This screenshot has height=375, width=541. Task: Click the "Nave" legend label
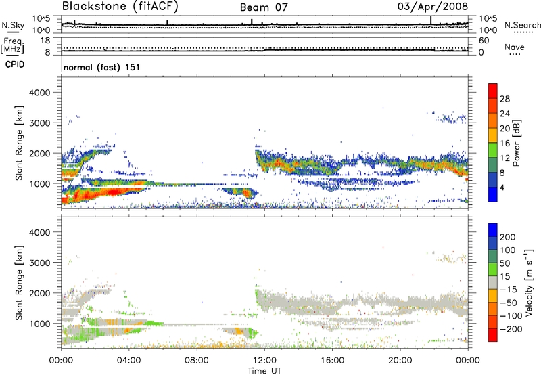(x=515, y=47)
